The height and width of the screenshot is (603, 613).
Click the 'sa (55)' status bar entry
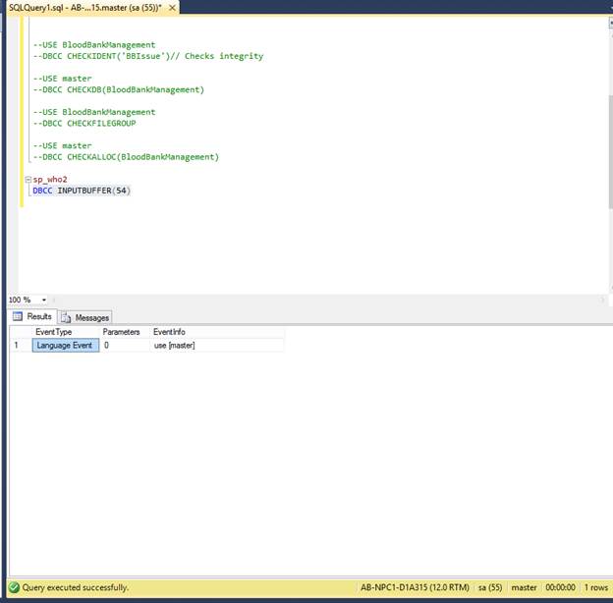[x=490, y=587]
